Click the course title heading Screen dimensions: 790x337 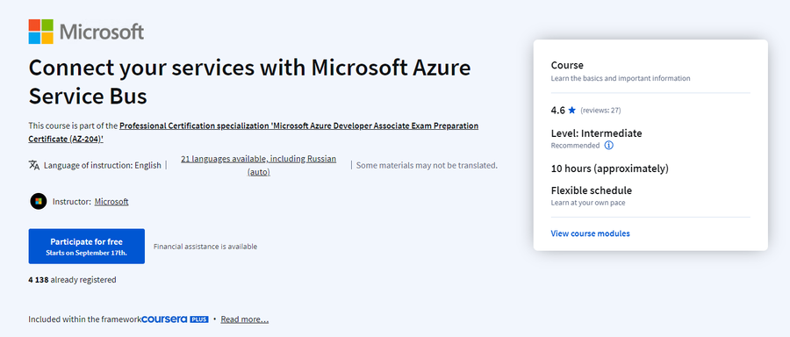pos(249,82)
